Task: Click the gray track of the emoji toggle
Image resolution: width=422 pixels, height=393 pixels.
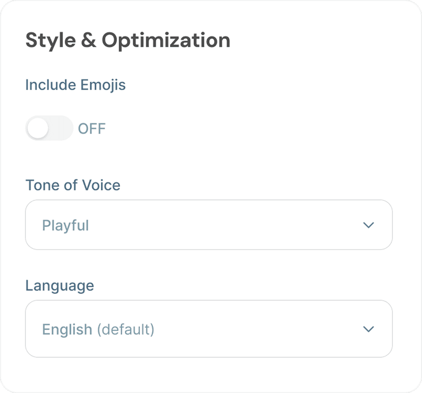Action: 62,128
